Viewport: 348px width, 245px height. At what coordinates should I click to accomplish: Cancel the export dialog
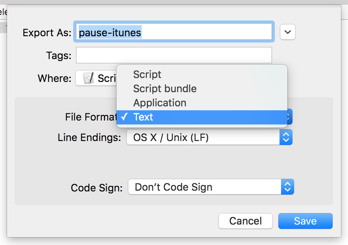[x=246, y=221]
